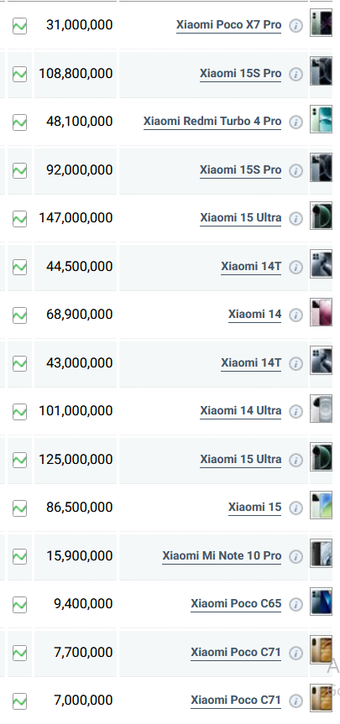Open thumbnail of Xiaomi 14 Ultra phone
Screen dimensions: 340x724
tap(321, 409)
